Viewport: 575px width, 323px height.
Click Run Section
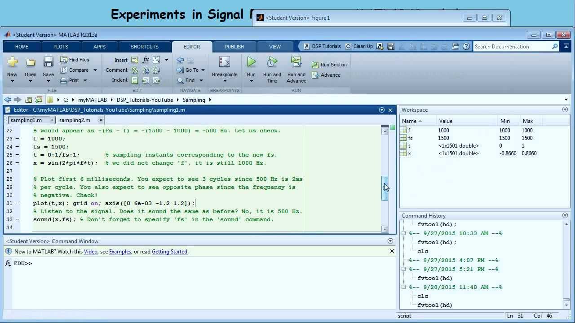coord(329,65)
